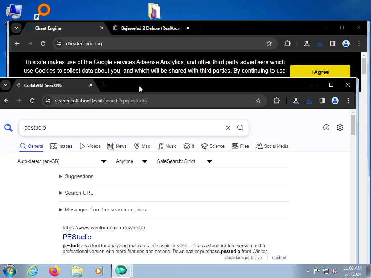Image resolution: width=371 pixels, height=278 pixels.
Task: Open Windows Explorer from the taskbar
Action: [x=77, y=271]
